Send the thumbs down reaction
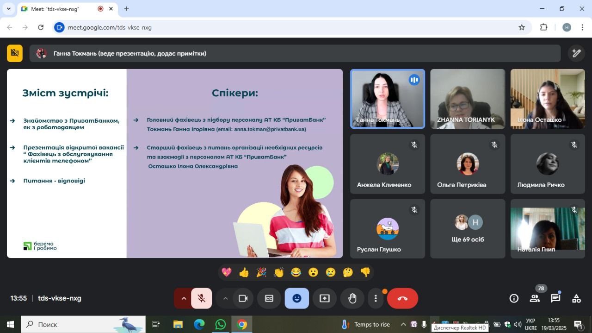Screen dimensions: 592x333 pyautogui.click(x=365, y=272)
